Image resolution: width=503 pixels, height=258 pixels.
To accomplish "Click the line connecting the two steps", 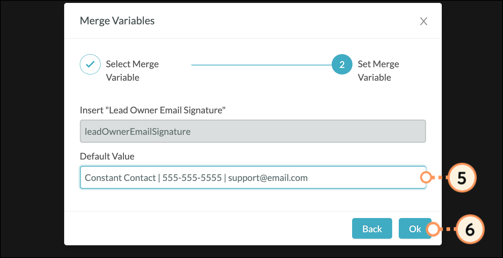I will tap(261, 65).
